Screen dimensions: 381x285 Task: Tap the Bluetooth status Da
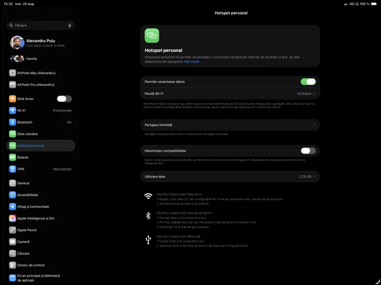click(69, 122)
